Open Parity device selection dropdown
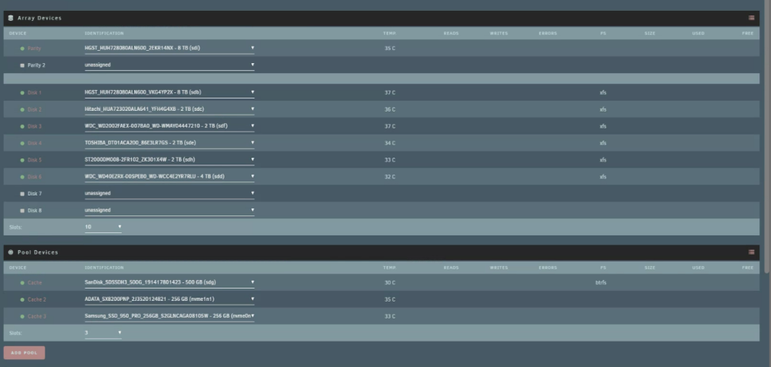 [x=170, y=48]
